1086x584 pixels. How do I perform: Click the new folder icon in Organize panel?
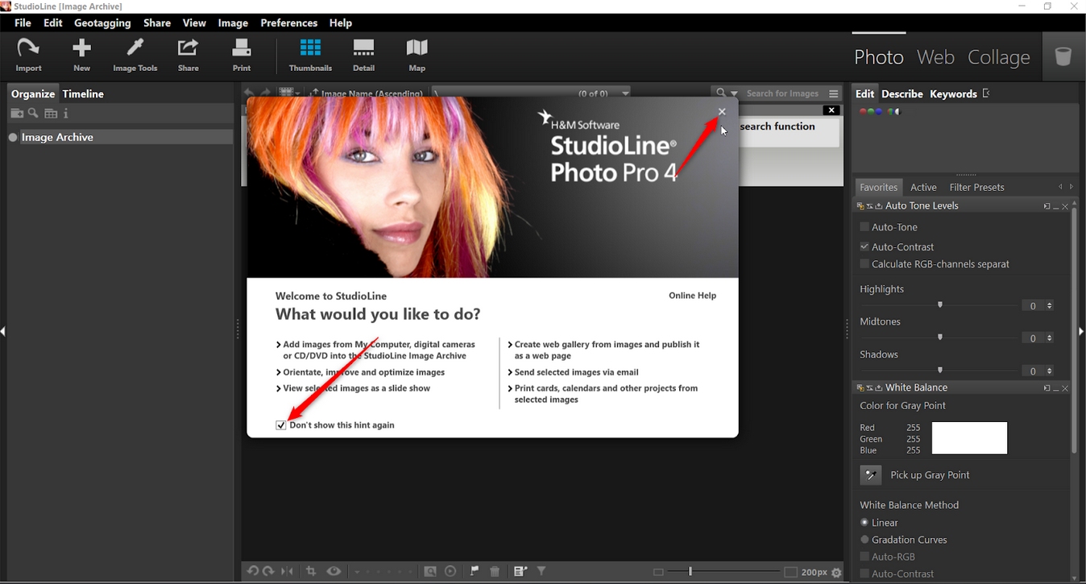click(x=16, y=114)
